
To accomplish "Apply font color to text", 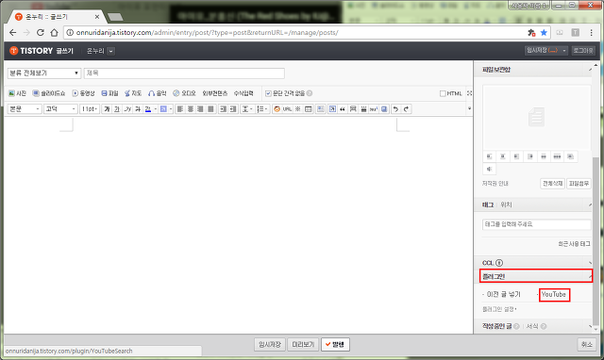I will (148, 109).
